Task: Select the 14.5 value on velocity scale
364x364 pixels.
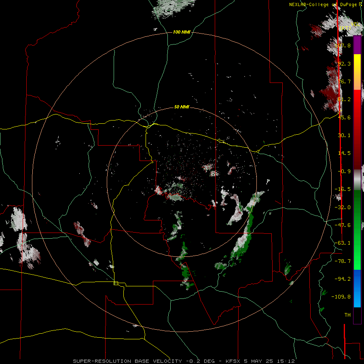Action: tap(344, 153)
